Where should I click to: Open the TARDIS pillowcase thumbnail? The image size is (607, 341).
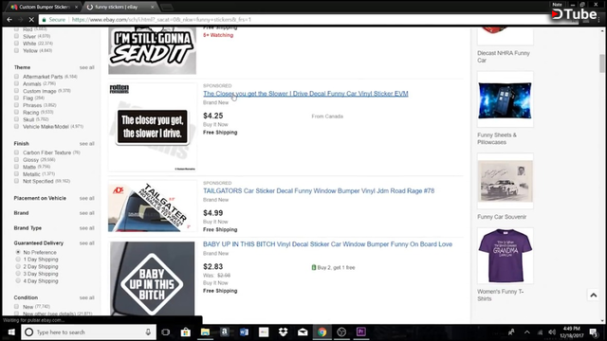click(x=505, y=99)
